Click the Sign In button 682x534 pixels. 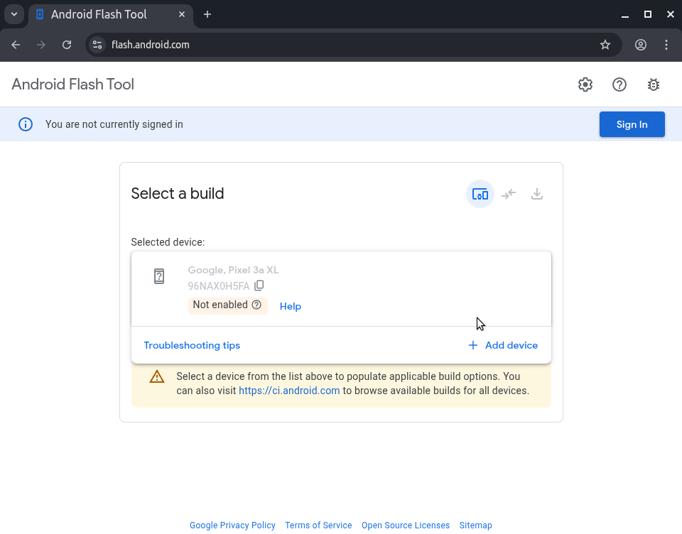tap(632, 124)
